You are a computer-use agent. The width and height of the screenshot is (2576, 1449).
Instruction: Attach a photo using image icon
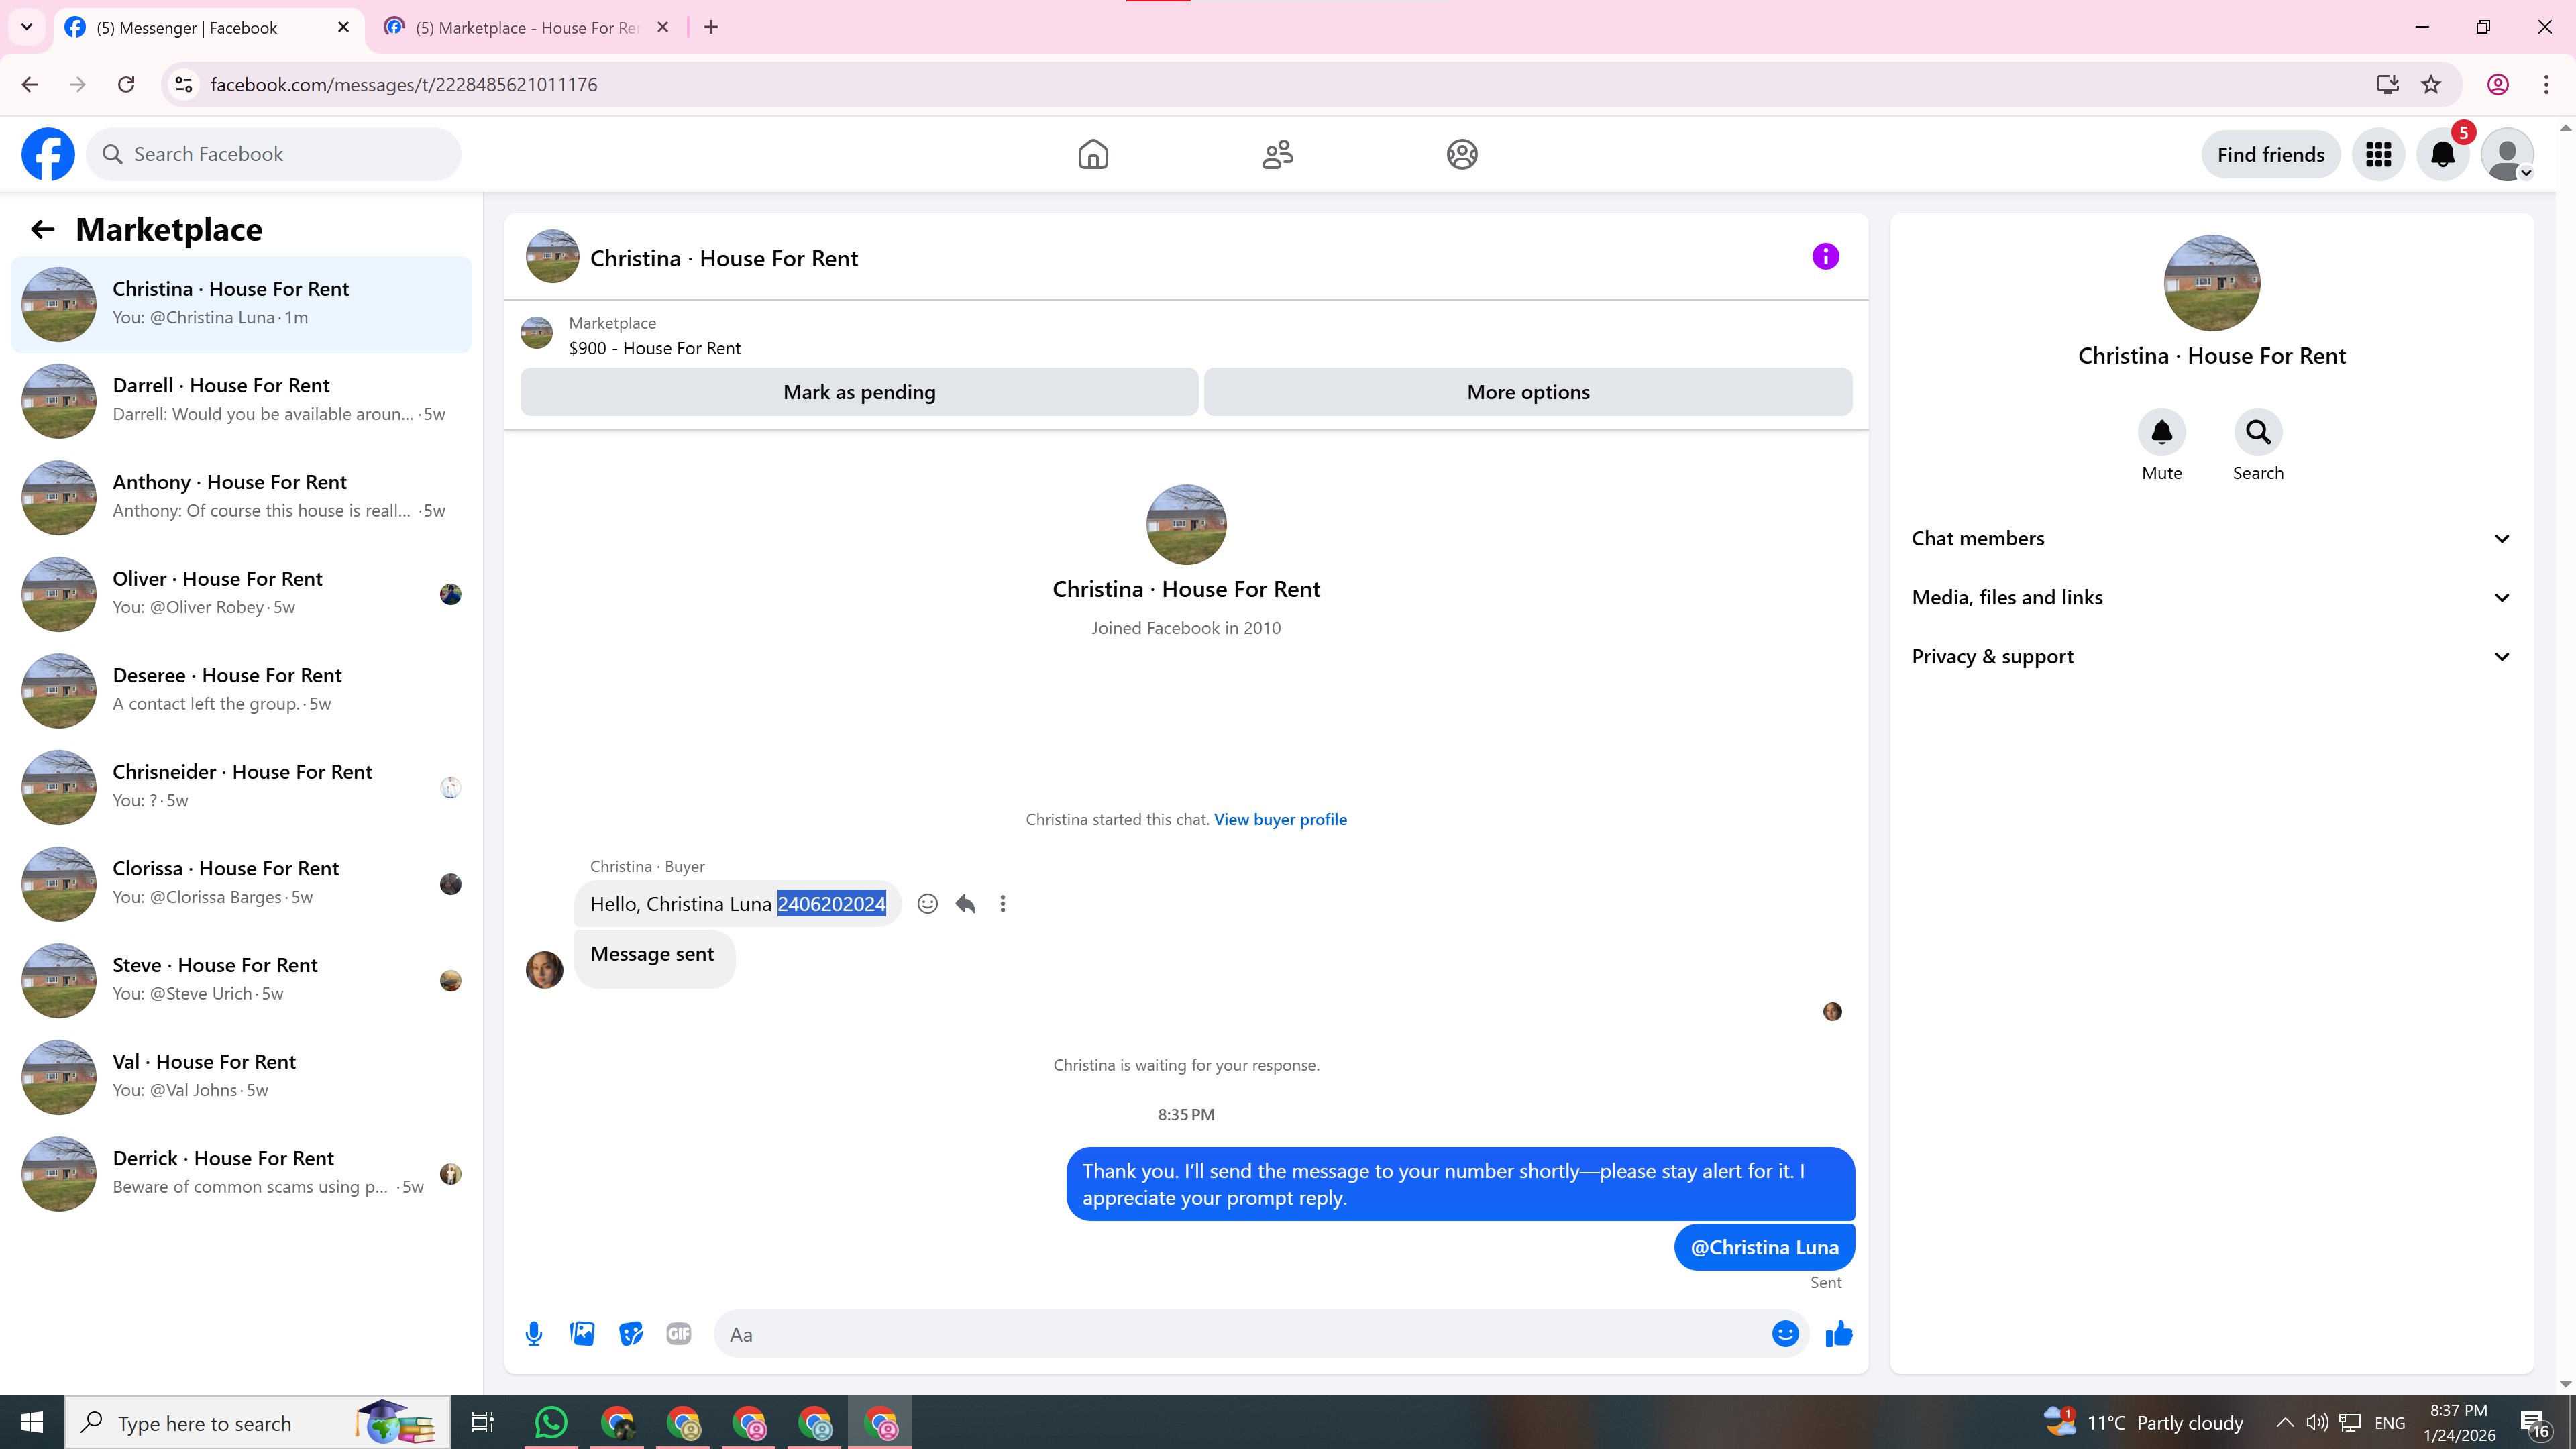582,1334
